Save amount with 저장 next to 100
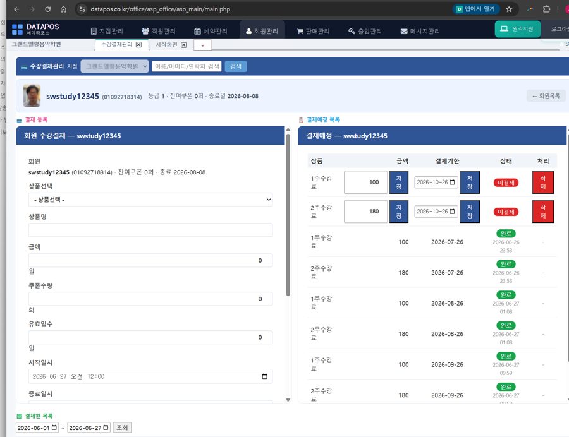 [x=399, y=183]
